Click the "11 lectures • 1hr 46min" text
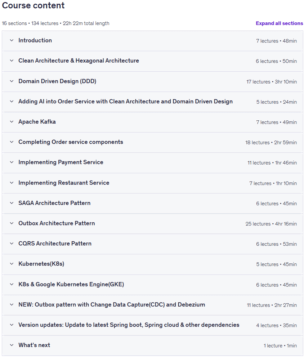This screenshot has height=357, width=304. pyautogui.click(x=272, y=163)
